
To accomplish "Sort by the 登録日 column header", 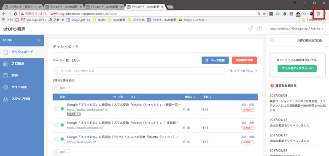I will [x=190, y=97].
